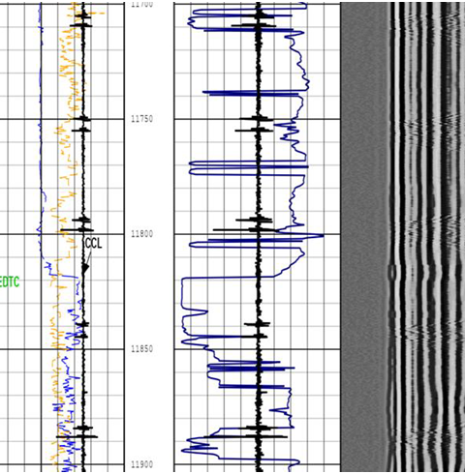The width and height of the screenshot is (465, 474).
Task: Click the striped variable density waveform display
Action: 426,237
